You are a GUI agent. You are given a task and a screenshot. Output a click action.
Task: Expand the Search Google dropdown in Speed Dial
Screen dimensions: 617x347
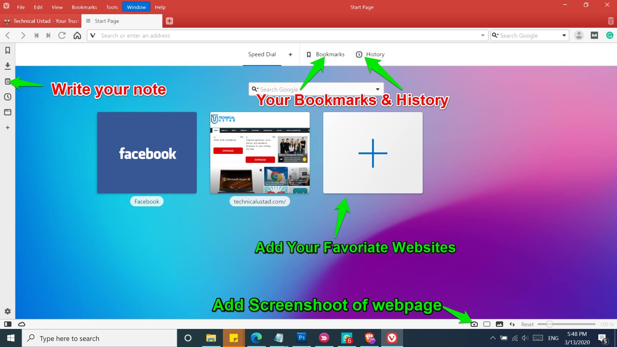pyautogui.click(x=377, y=89)
